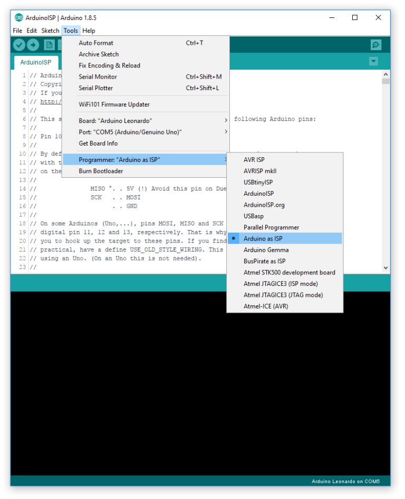Choose Archive Sketch

coord(146,54)
